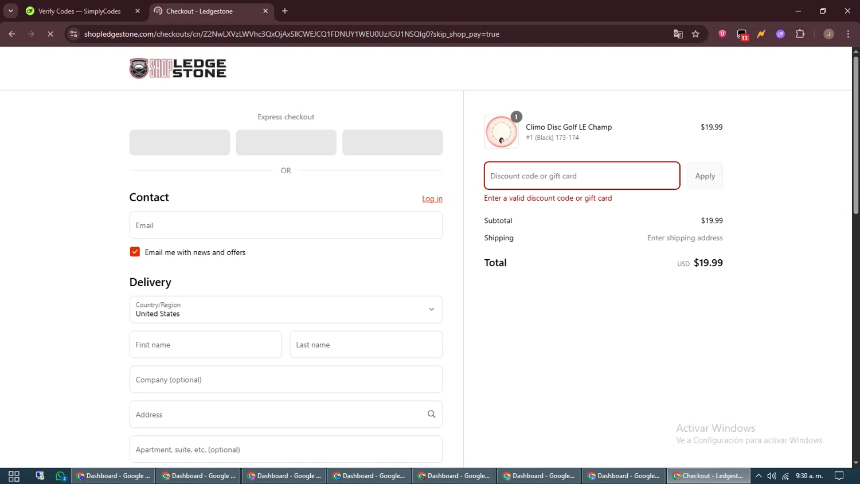Open the Chrome profile avatar
Image resolution: width=860 pixels, height=484 pixels.
click(x=828, y=34)
